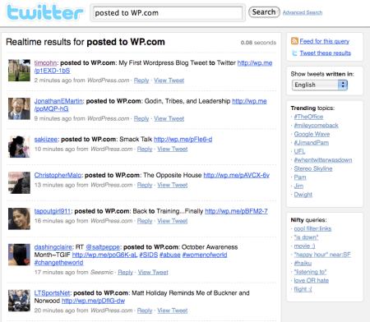Open "is down" nifty query
This screenshot has width=370, height=322.
pos(306,237)
